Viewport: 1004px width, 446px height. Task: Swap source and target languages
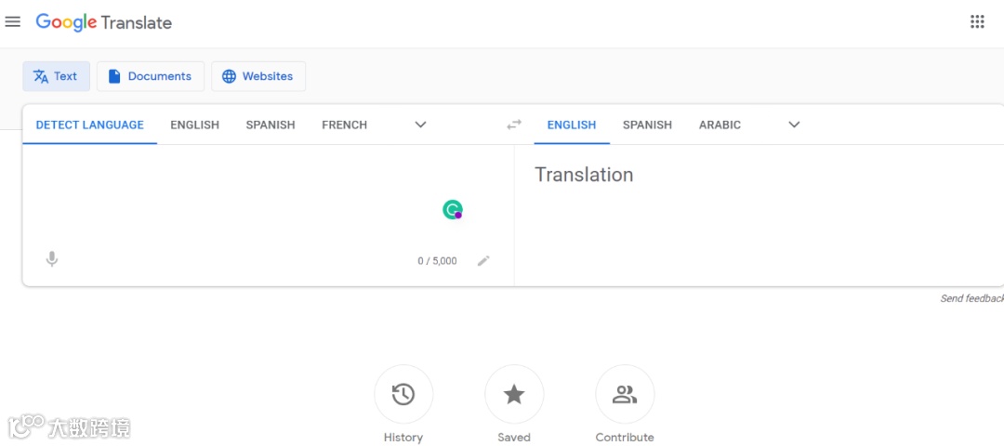(x=514, y=125)
